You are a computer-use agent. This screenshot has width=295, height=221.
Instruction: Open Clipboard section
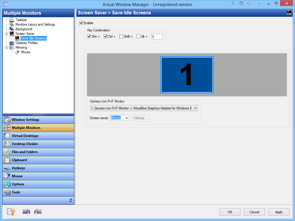[38, 160]
